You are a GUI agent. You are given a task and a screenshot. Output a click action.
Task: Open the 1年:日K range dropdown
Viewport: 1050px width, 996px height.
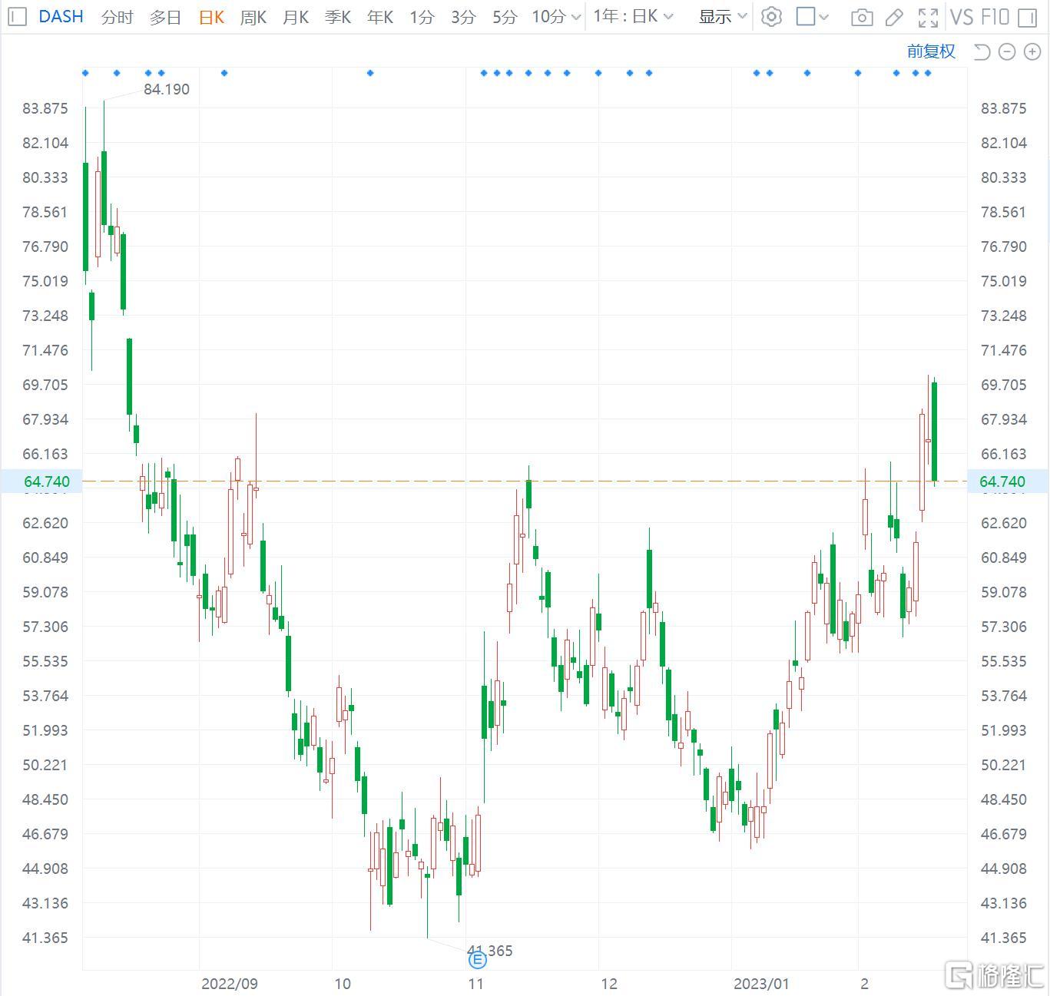[x=633, y=17]
